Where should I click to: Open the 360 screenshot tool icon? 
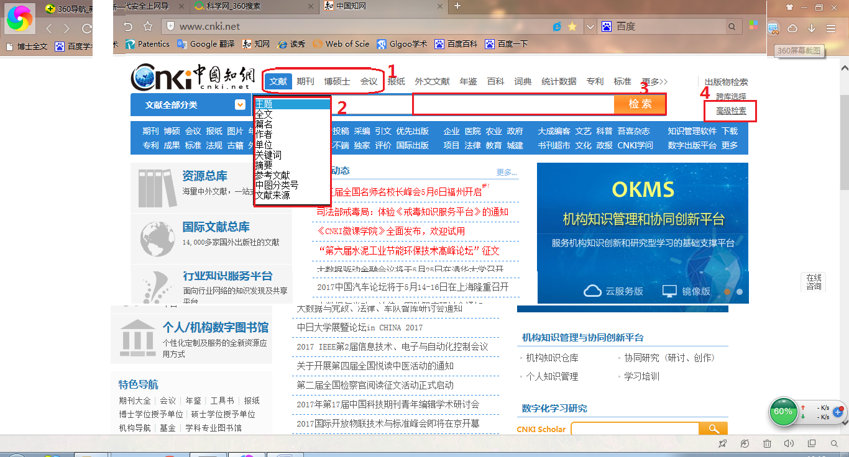tap(773, 28)
